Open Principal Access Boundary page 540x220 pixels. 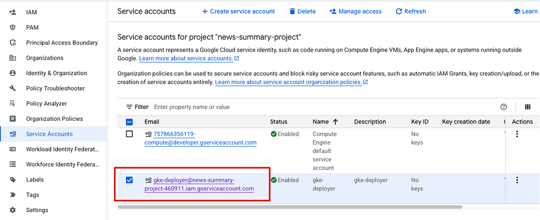[x=62, y=43]
